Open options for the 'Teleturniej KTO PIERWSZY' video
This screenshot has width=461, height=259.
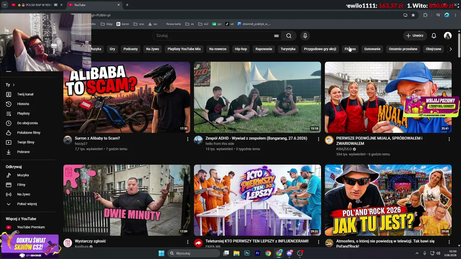click(x=318, y=242)
